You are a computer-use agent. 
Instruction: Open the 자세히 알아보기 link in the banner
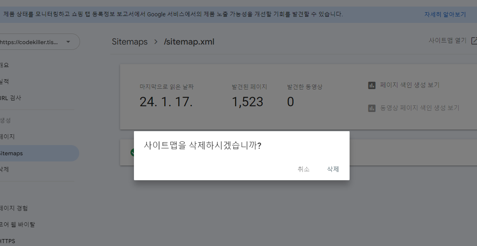[x=445, y=13]
